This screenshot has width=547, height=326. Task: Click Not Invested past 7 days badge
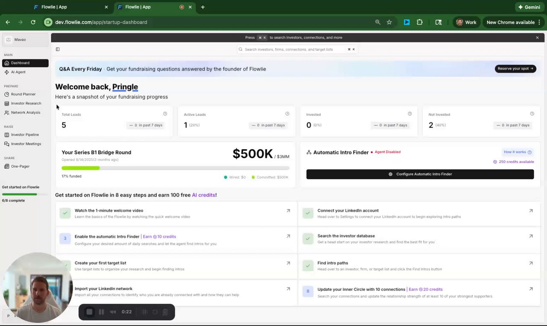point(512,125)
